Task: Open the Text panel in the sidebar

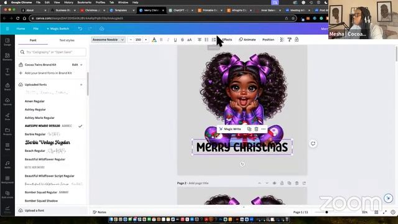Action: point(7,72)
